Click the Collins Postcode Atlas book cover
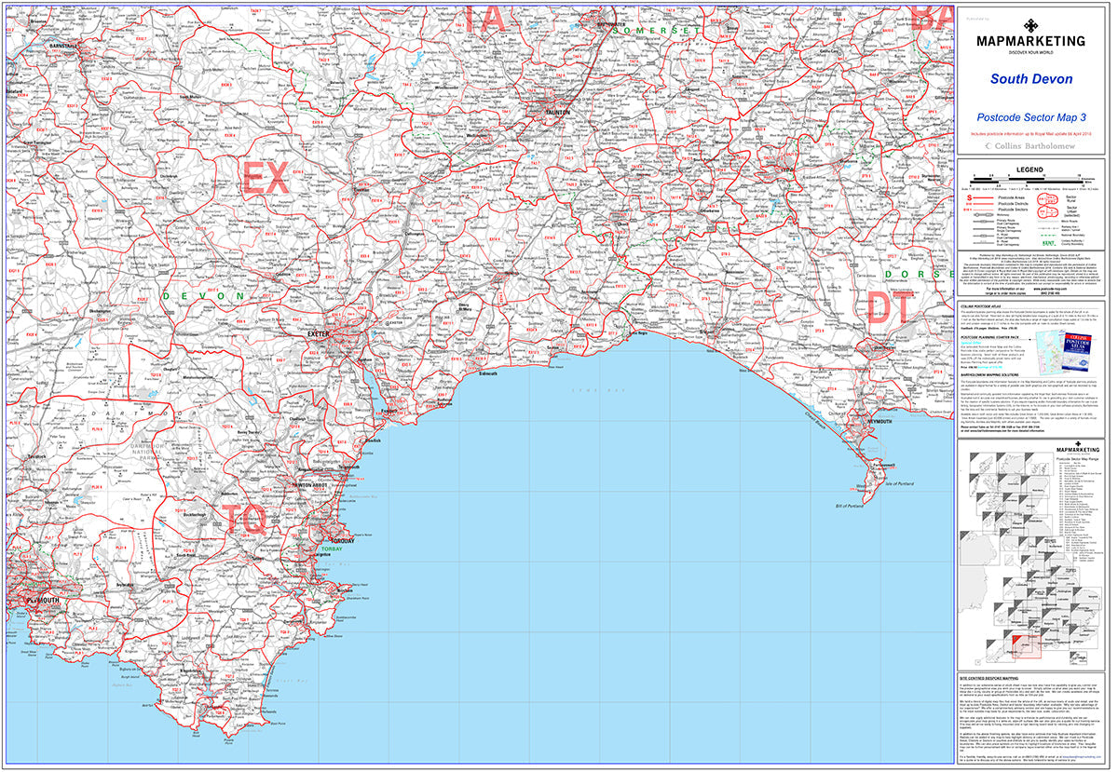This screenshot has width=1118, height=772. (1076, 352)
